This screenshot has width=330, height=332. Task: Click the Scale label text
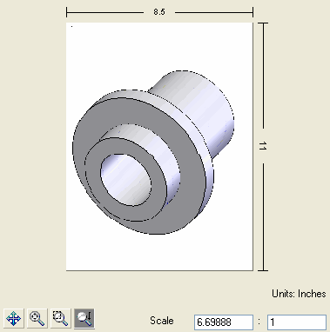(x=162, y=321)
